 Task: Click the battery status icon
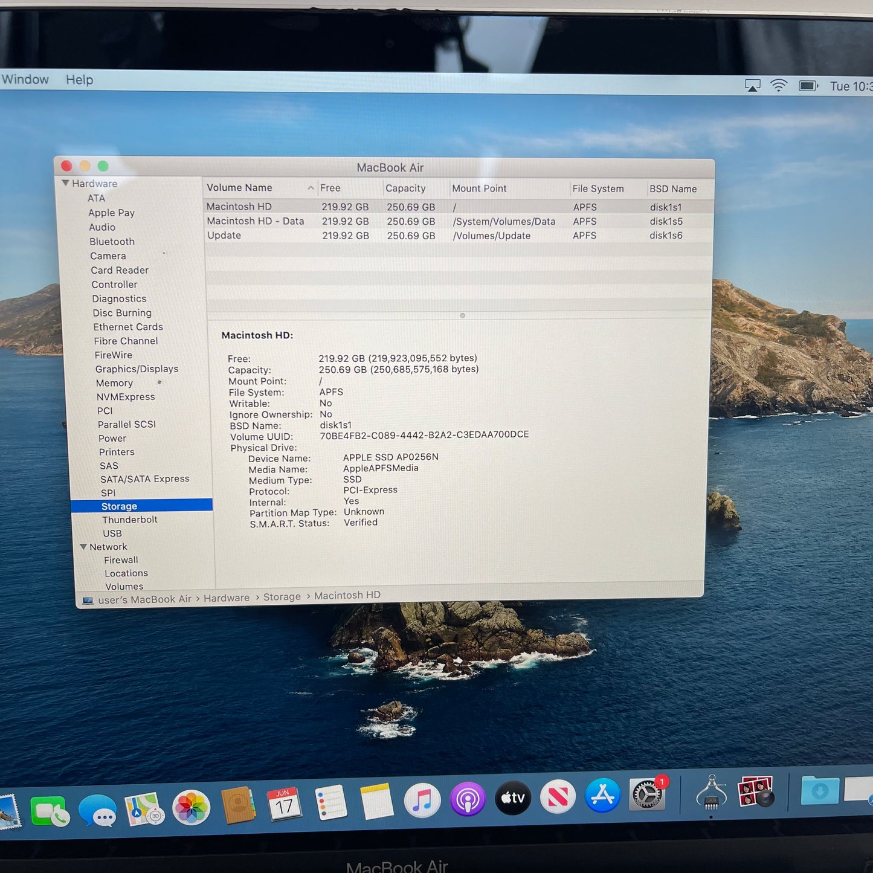point(808,86)
